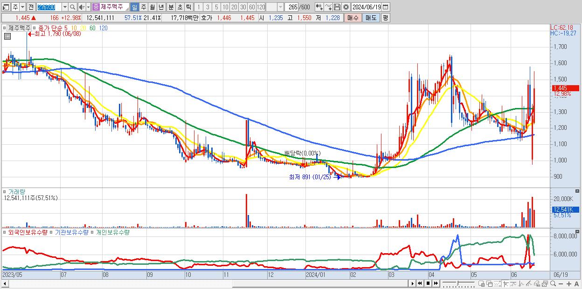Click the overlapping windows icon at bottom
This screenshot has height=289, width=582.
[x=490, y=284]
